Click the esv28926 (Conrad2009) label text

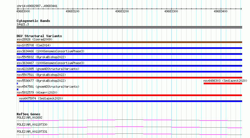(35, 39)
